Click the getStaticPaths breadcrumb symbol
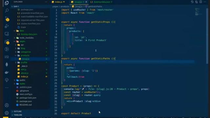 (95, 7)
